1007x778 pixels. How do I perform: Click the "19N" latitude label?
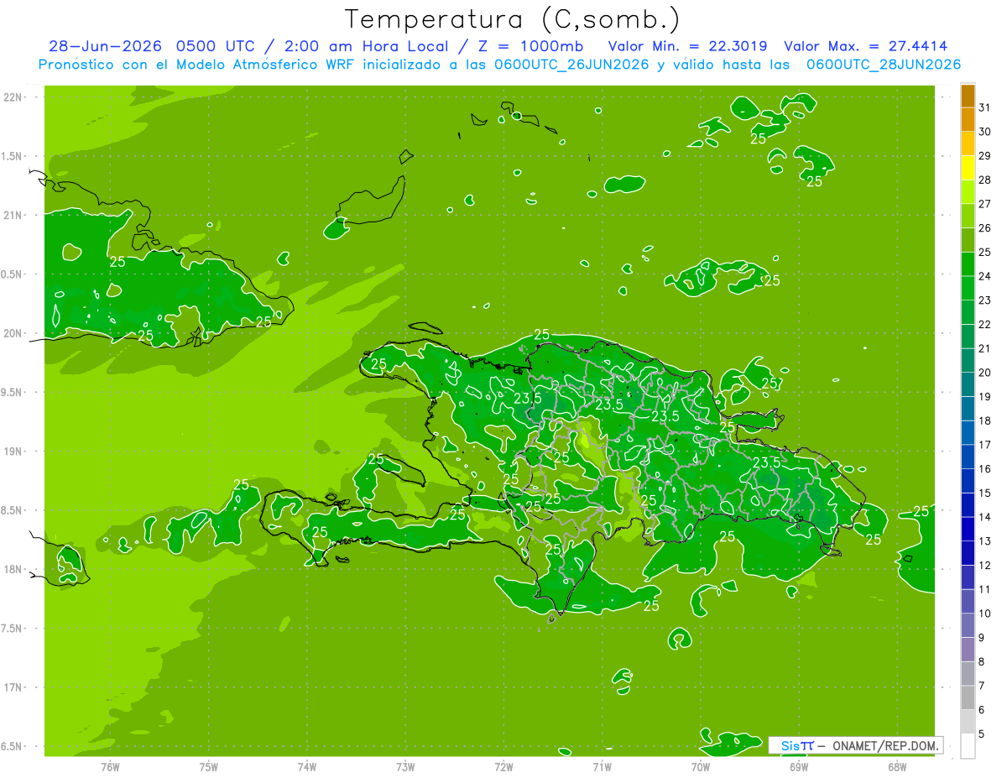(13, 452)
